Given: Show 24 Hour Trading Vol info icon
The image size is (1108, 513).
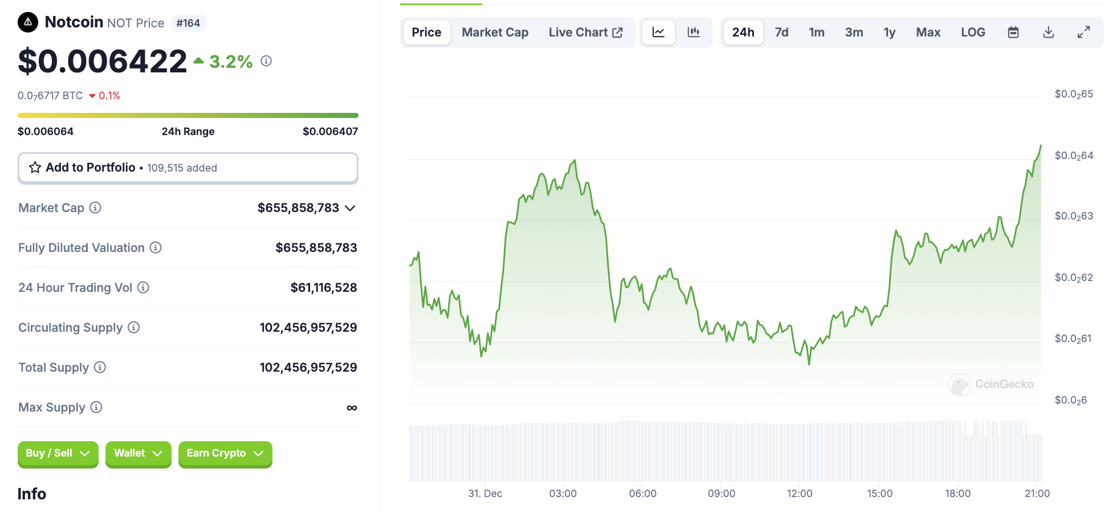Looking at the screenshot, I should (144, 288).
